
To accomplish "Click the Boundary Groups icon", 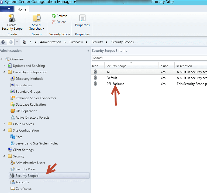I will [x=13, y=91].
